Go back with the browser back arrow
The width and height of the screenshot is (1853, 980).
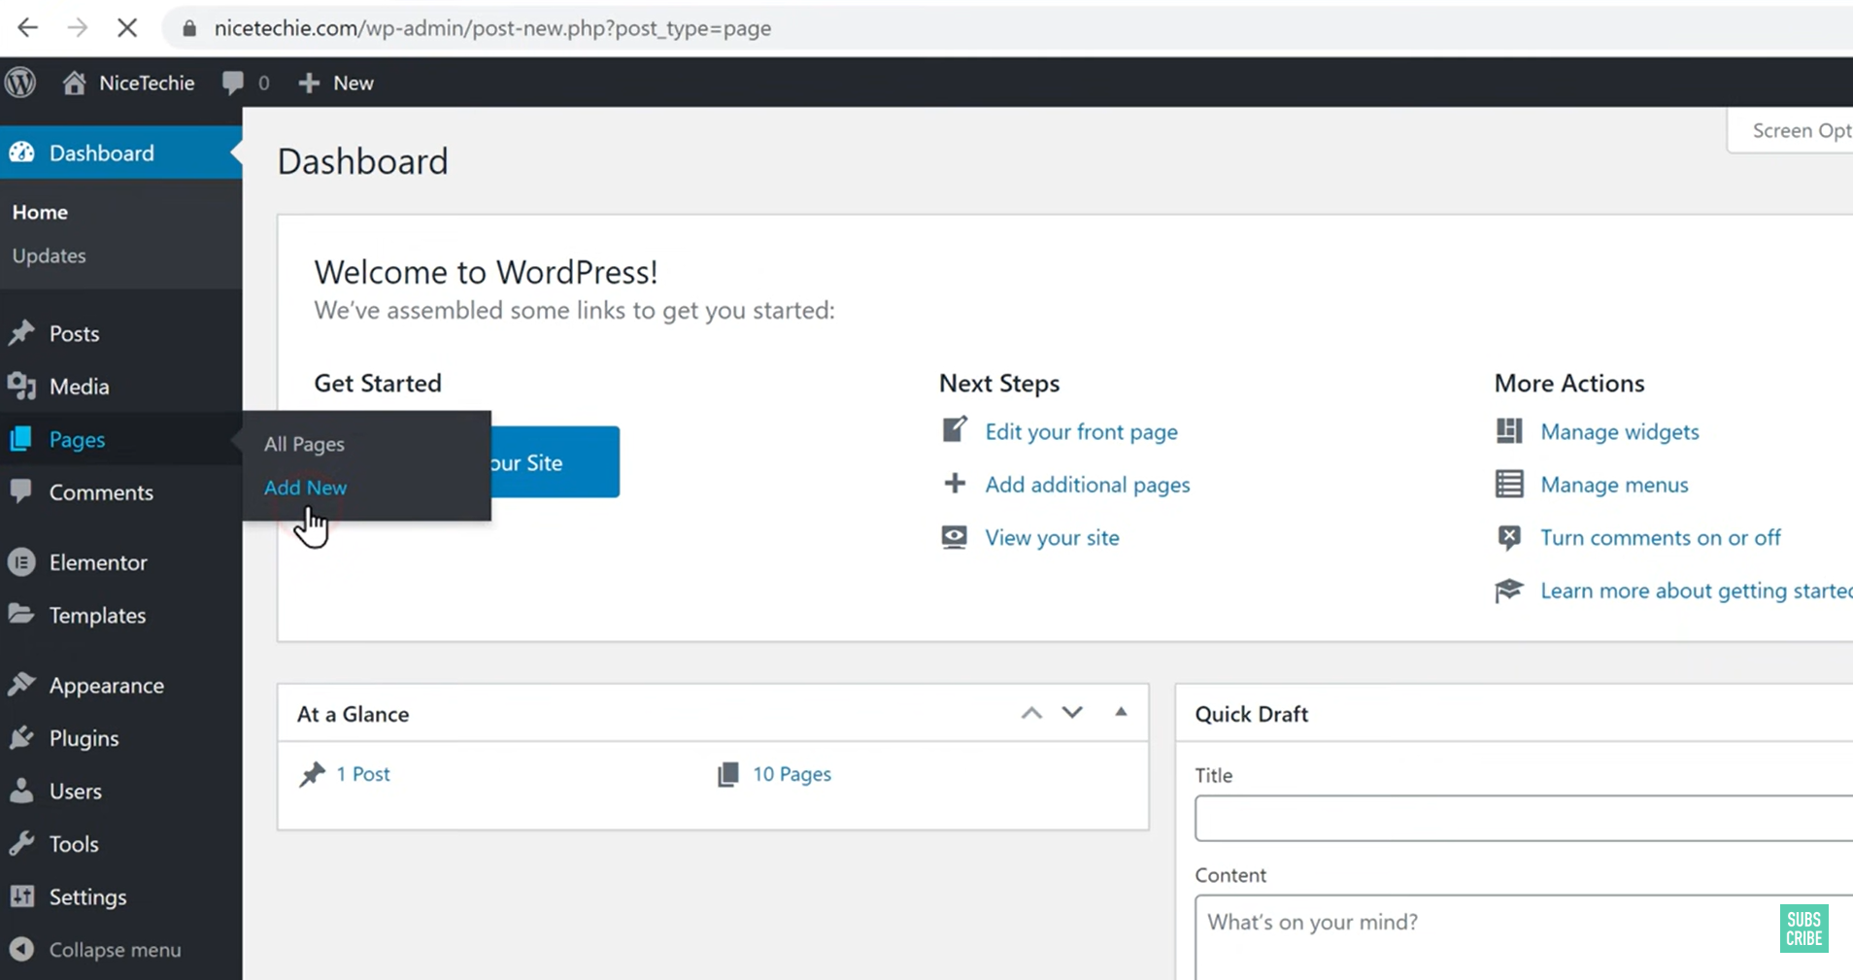[x=27, y=28]
